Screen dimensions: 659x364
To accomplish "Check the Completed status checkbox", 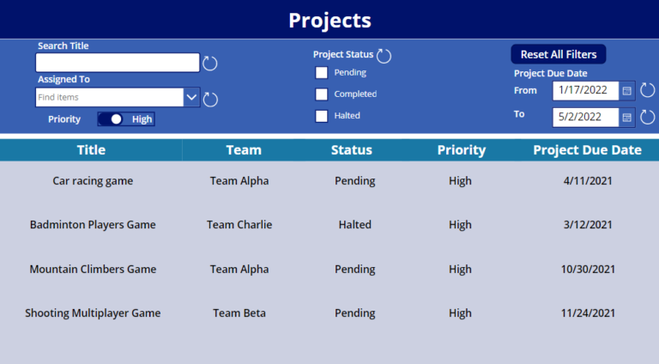I will pos(322,94).
